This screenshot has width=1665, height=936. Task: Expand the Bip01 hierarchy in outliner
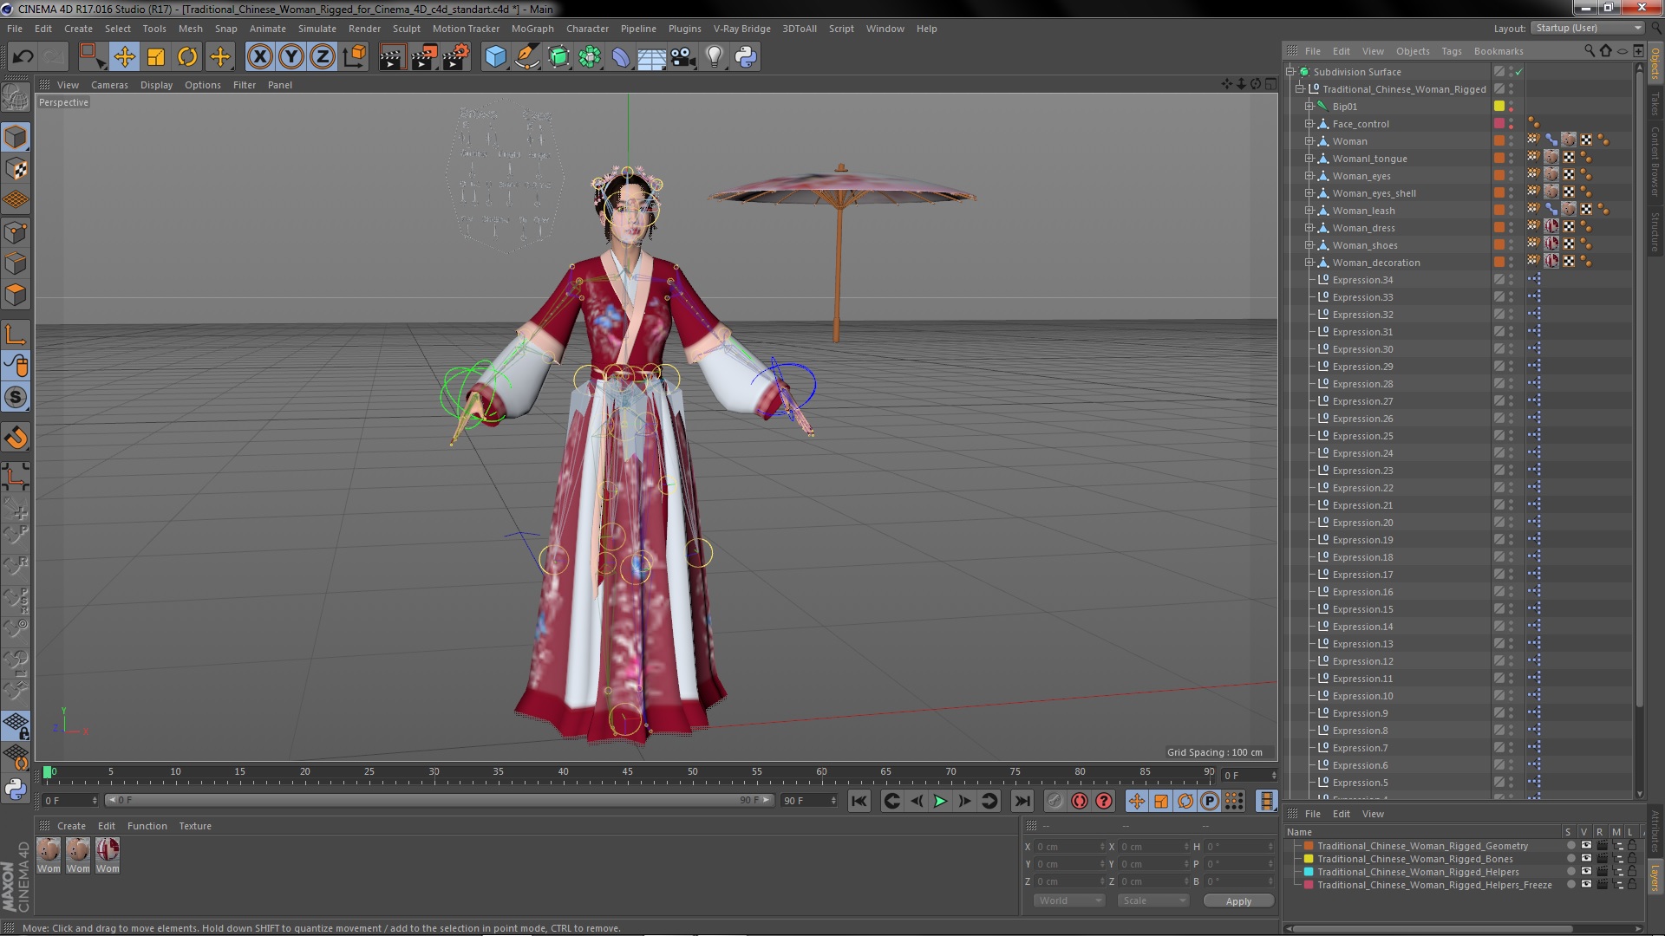[1307, 105]
